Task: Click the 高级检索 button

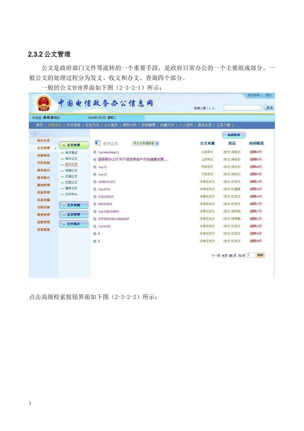Action: coord(234,135)
